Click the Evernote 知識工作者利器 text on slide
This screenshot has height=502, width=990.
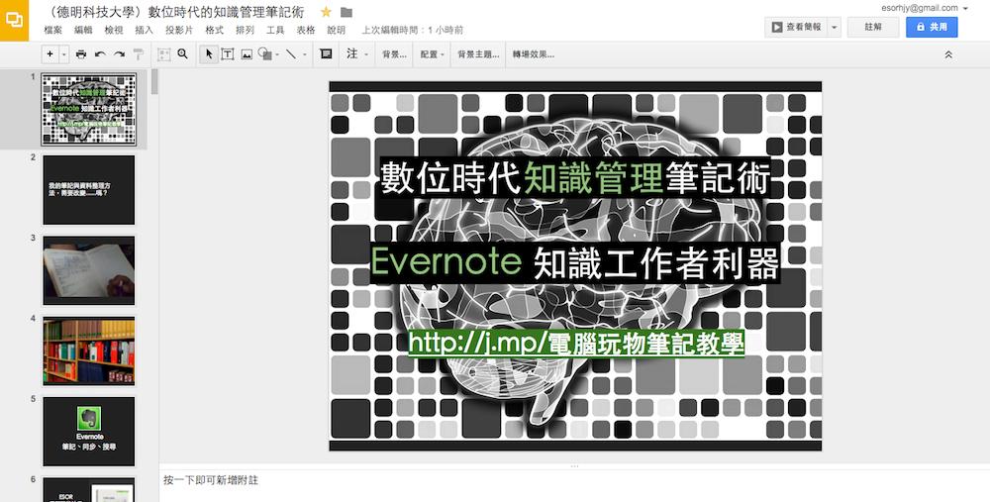pos(574,262)
